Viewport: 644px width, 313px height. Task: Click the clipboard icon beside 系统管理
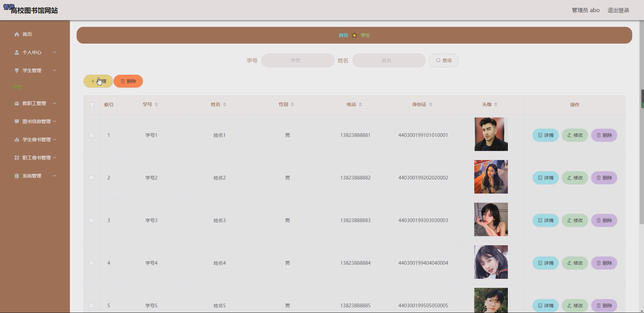(17, 176)
